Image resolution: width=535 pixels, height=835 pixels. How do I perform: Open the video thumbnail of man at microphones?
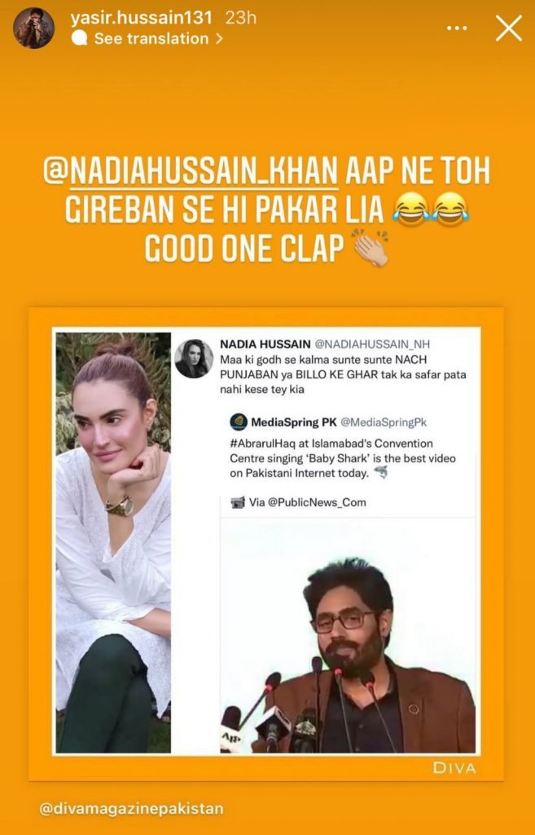click(349, 634)
